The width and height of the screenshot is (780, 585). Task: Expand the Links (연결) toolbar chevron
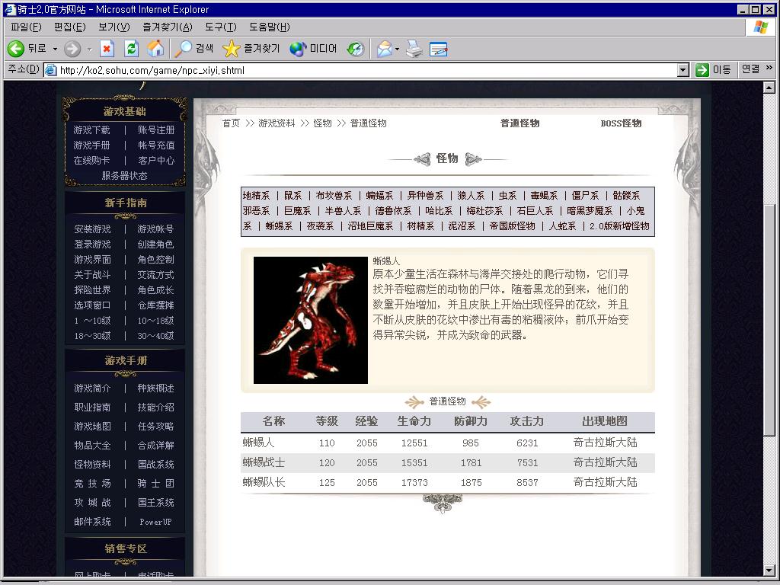(x=769, y=68)
